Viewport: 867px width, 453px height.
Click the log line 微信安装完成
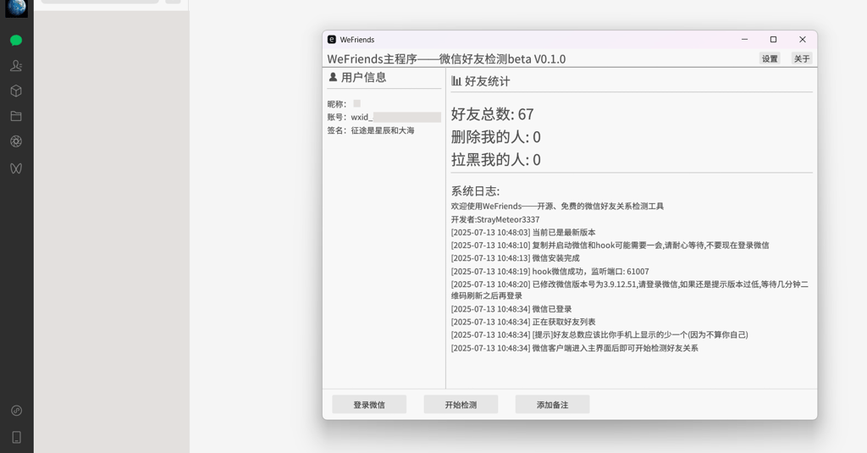coord(516,258)
